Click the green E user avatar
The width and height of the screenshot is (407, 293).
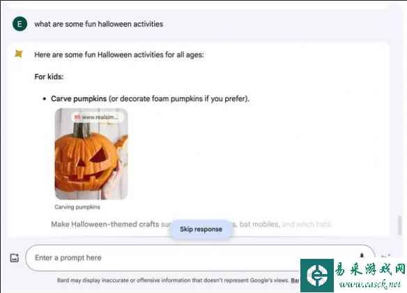click(x=20, y=24)
